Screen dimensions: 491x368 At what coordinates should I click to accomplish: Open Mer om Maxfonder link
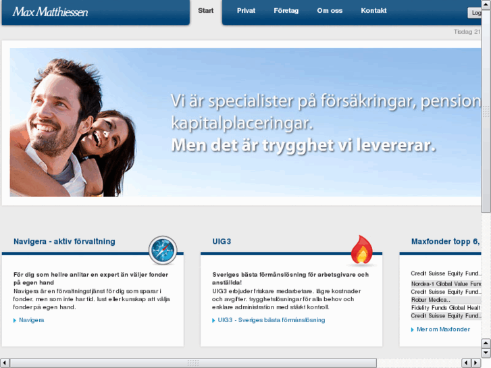[x=443, y=329]
